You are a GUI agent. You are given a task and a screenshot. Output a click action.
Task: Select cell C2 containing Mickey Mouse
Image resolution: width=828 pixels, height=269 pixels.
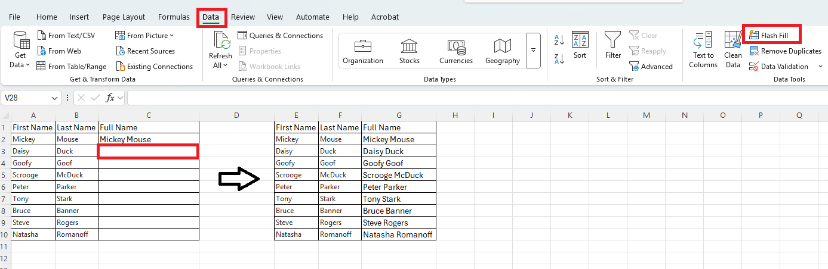tap(148, 139)
